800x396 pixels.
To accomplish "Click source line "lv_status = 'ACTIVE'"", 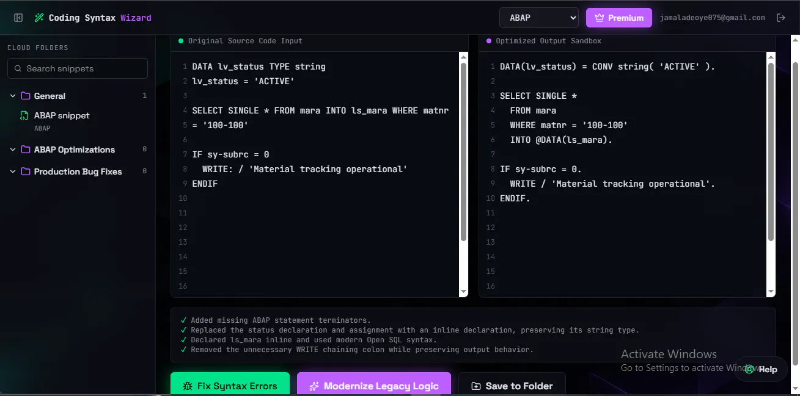I will (x=244, y=81).
